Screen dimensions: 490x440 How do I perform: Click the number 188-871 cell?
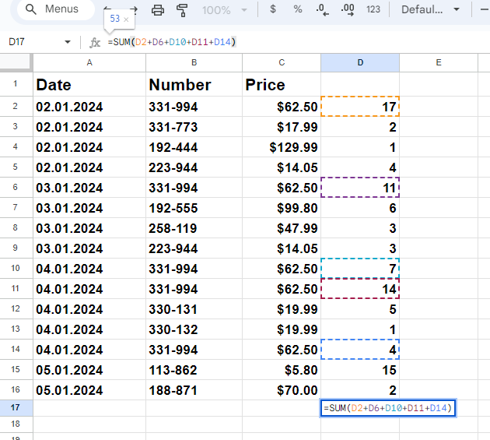[x=194, y=390]
